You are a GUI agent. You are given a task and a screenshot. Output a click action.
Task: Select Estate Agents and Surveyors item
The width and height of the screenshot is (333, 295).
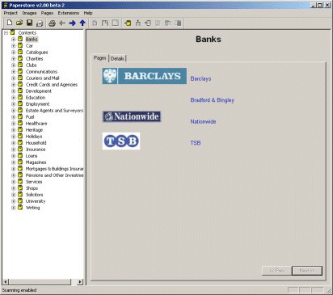pos(54,111)
